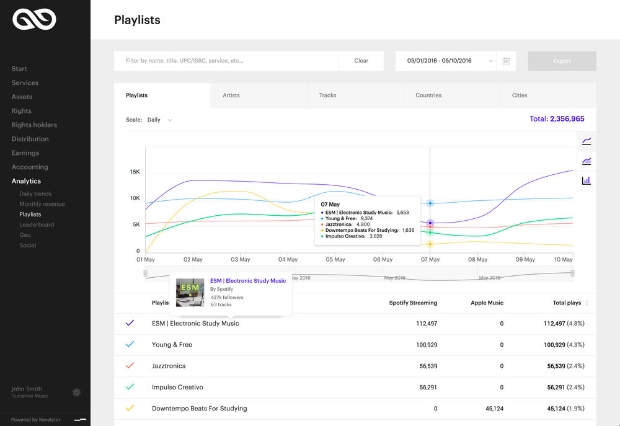This screenshot has width=620, height=426.
Task: Open the Scale Daily dropdown
Action: pyautogui.click(x=159, y=120)
